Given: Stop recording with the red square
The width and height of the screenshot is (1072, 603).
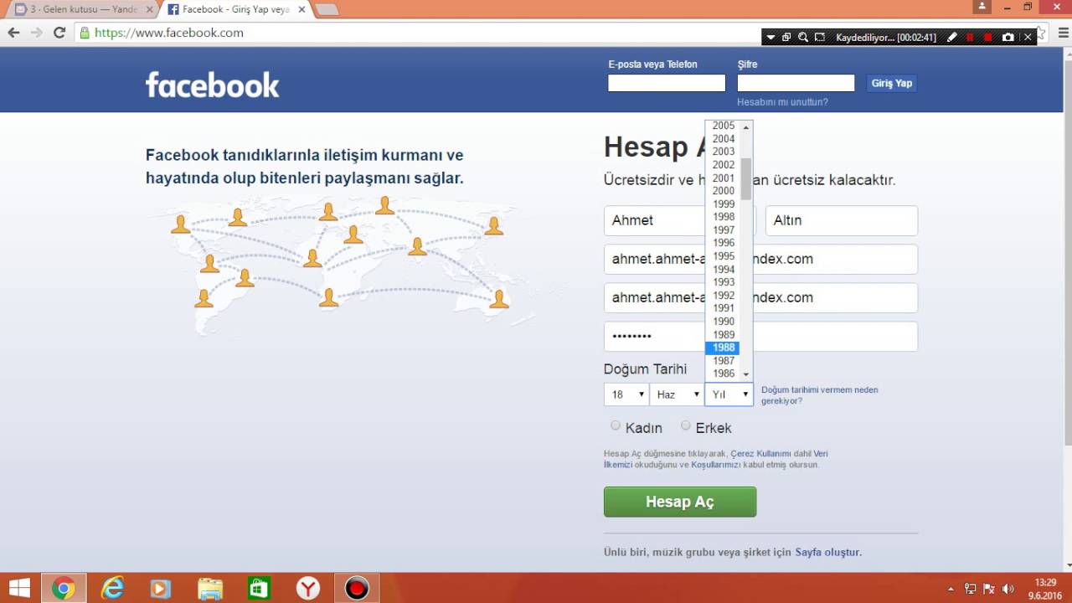Looking at the screenshot, I should point(988,37).
